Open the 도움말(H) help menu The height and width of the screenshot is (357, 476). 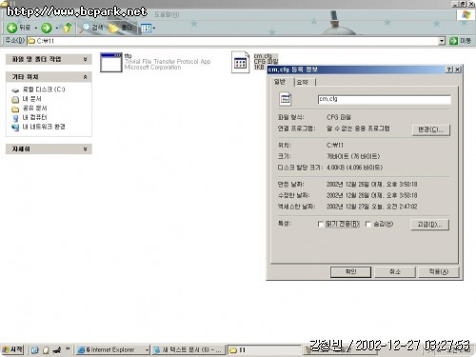click(167, 14)
